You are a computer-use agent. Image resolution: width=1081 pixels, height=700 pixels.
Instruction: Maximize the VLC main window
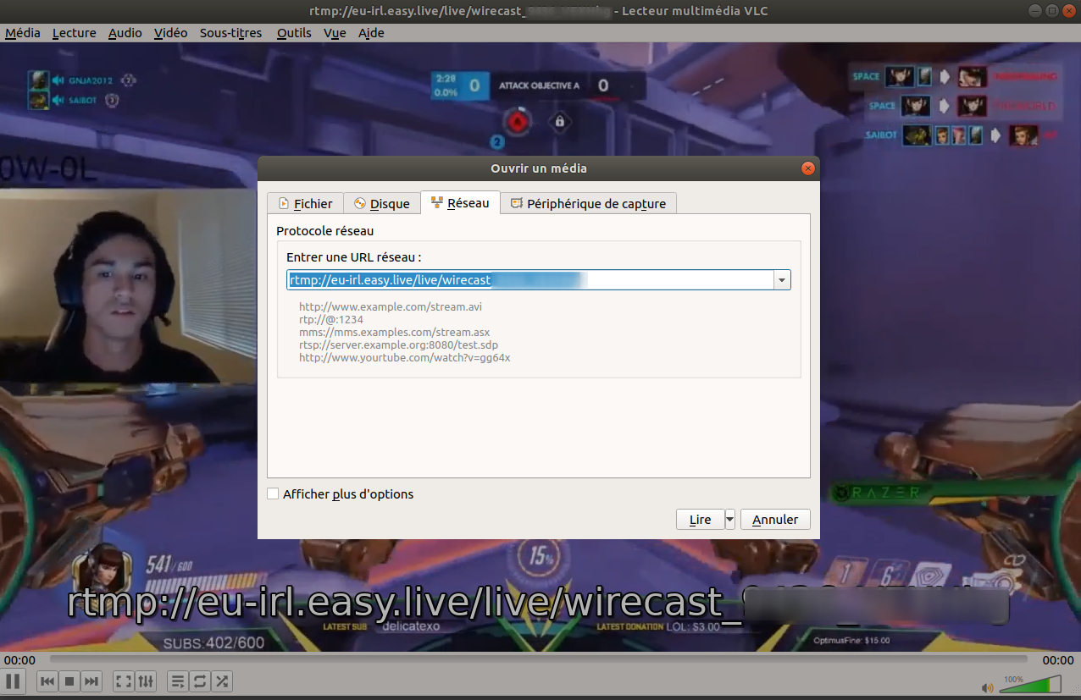(1051, 11)
